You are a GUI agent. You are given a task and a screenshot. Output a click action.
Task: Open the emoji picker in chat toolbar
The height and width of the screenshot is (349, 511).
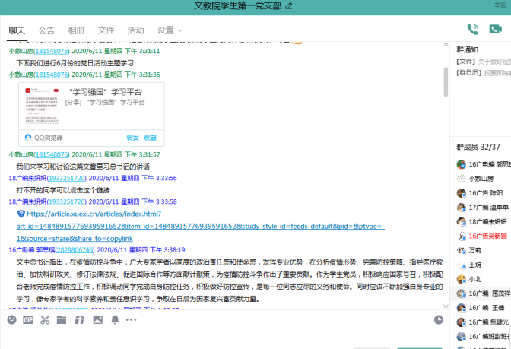click(x=11, y=320)
